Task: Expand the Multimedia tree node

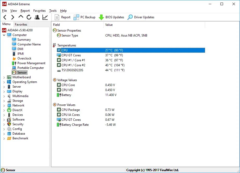Action: pyautogui.click(x=4, y=96)
